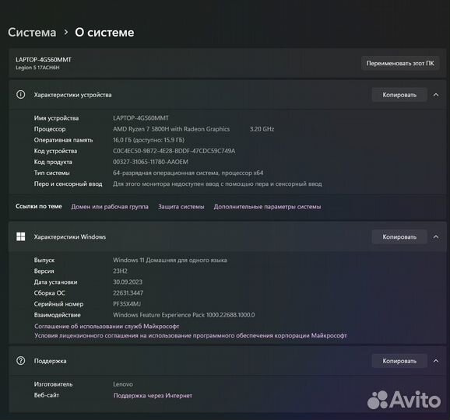
Task: Click the Имя устройства label
Action: [56, 118]
